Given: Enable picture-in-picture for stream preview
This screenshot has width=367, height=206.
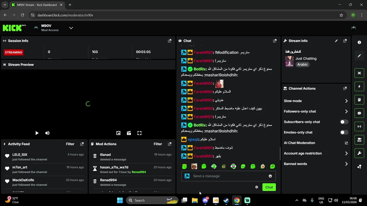Looking at the screenshot, I should [118, 133].
